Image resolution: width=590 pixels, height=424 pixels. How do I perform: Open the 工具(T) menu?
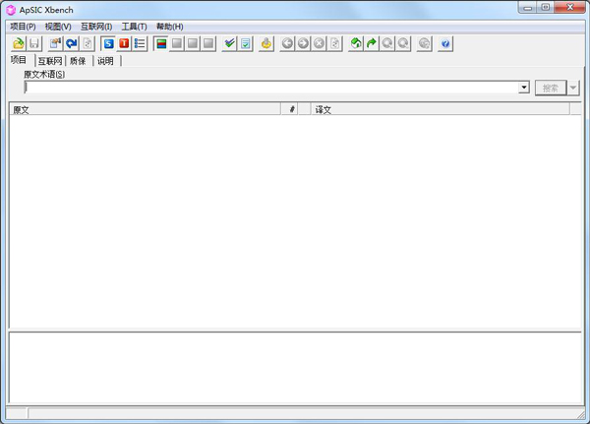pyautogui.click(x=134, y=27)
